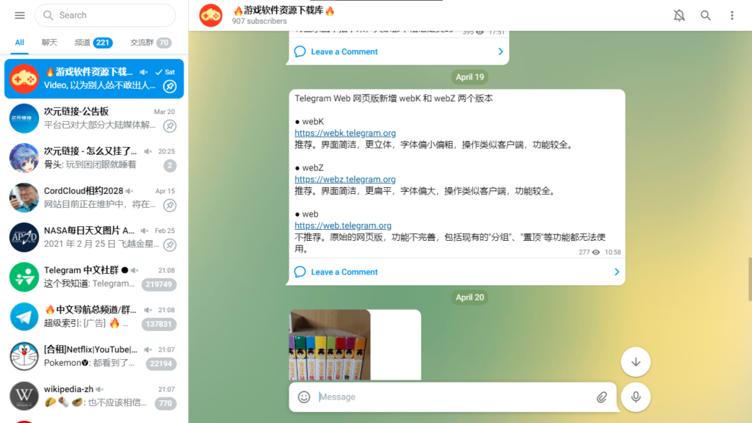Open the CordCloud相约2028 chat
The width and height of the screenshot is (752, 423).
pos(94,198)
